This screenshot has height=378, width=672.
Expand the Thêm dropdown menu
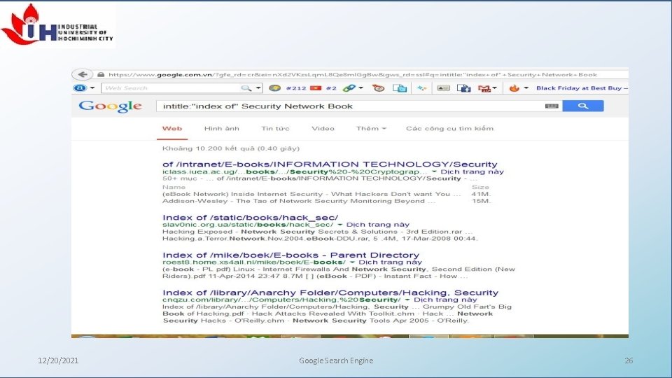tap(371, 129)
